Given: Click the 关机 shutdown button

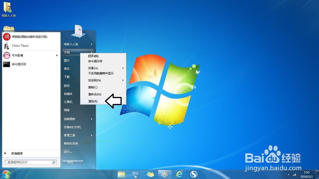Looking at the screenshot, I should [x=70, y=162].
